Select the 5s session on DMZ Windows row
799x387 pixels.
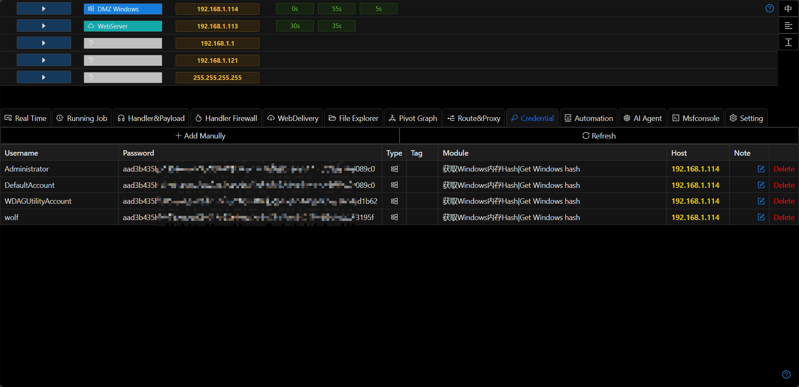(x=379, y=9)
